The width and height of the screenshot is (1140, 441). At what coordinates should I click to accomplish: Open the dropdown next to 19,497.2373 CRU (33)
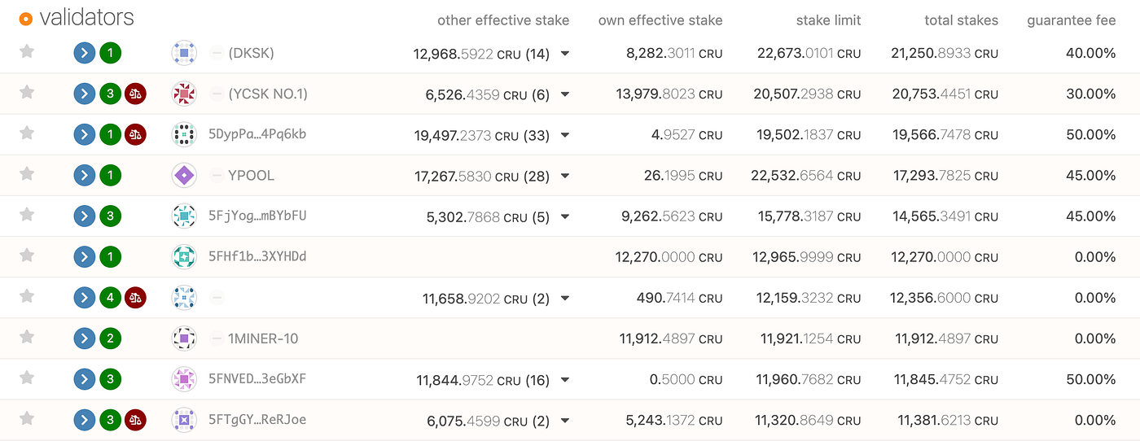point(565,135)
